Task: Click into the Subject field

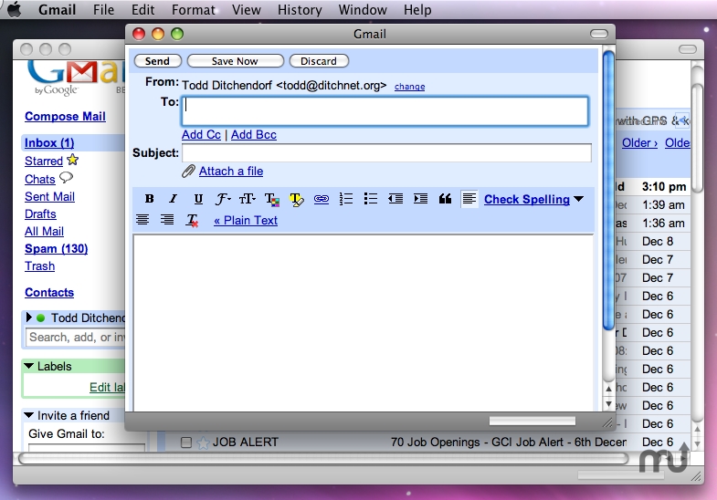Action: click(386, 152)
